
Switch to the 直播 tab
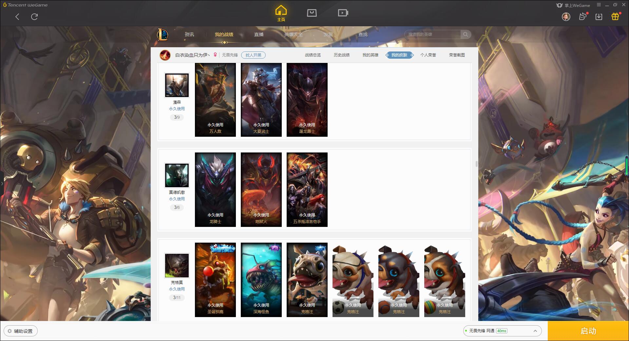pos(259,34)
